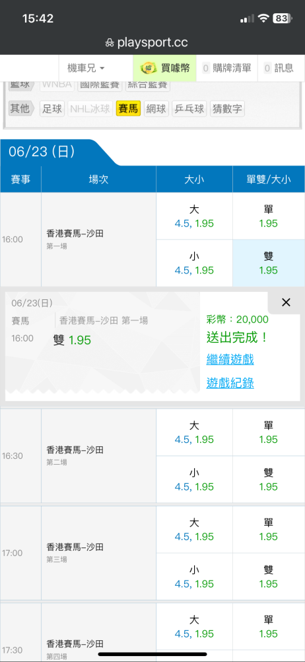Tap the private browsing icon in address bar
This screenshot has height=662, width=305.
point(110,42)
